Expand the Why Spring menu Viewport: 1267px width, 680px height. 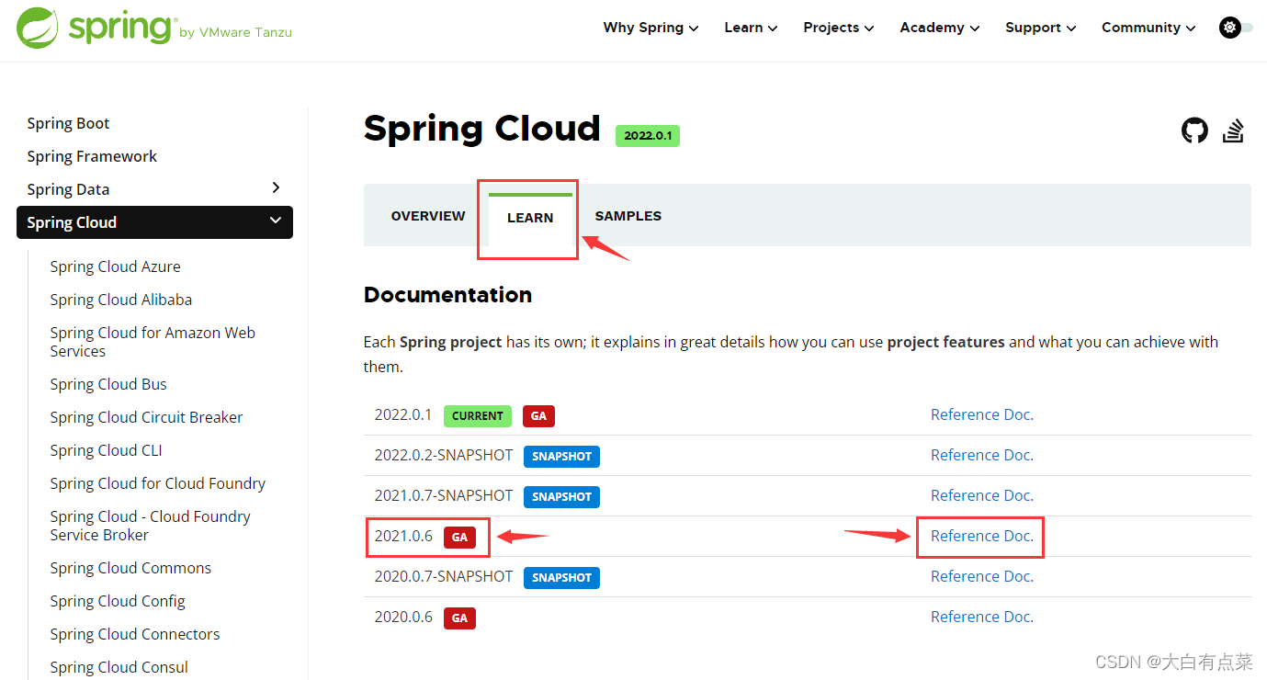tap(650, 28)
